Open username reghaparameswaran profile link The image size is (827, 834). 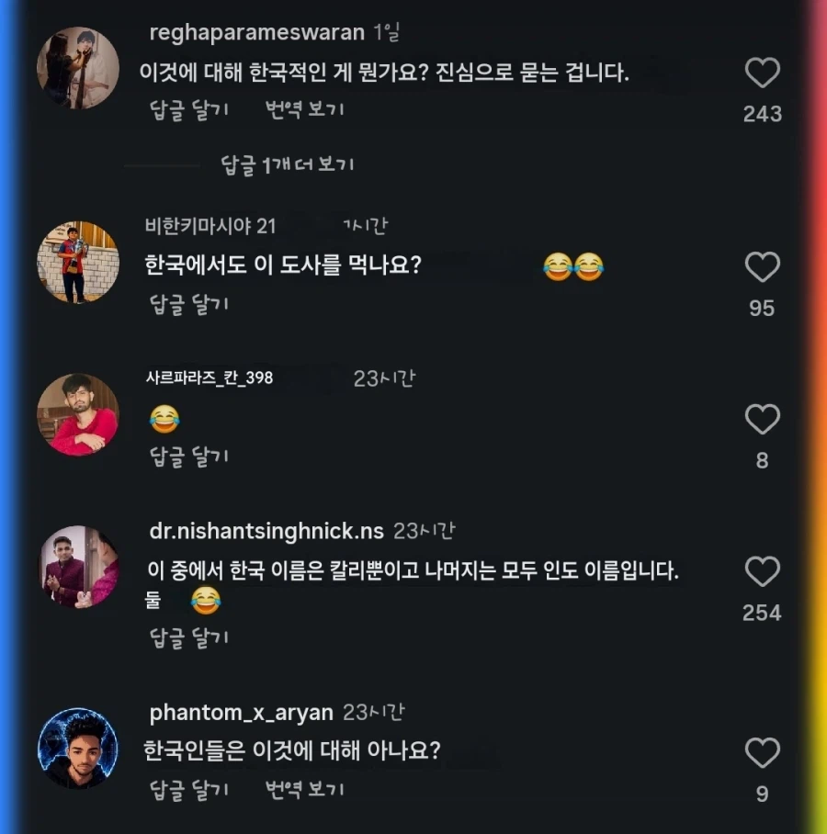pos(257,33)
